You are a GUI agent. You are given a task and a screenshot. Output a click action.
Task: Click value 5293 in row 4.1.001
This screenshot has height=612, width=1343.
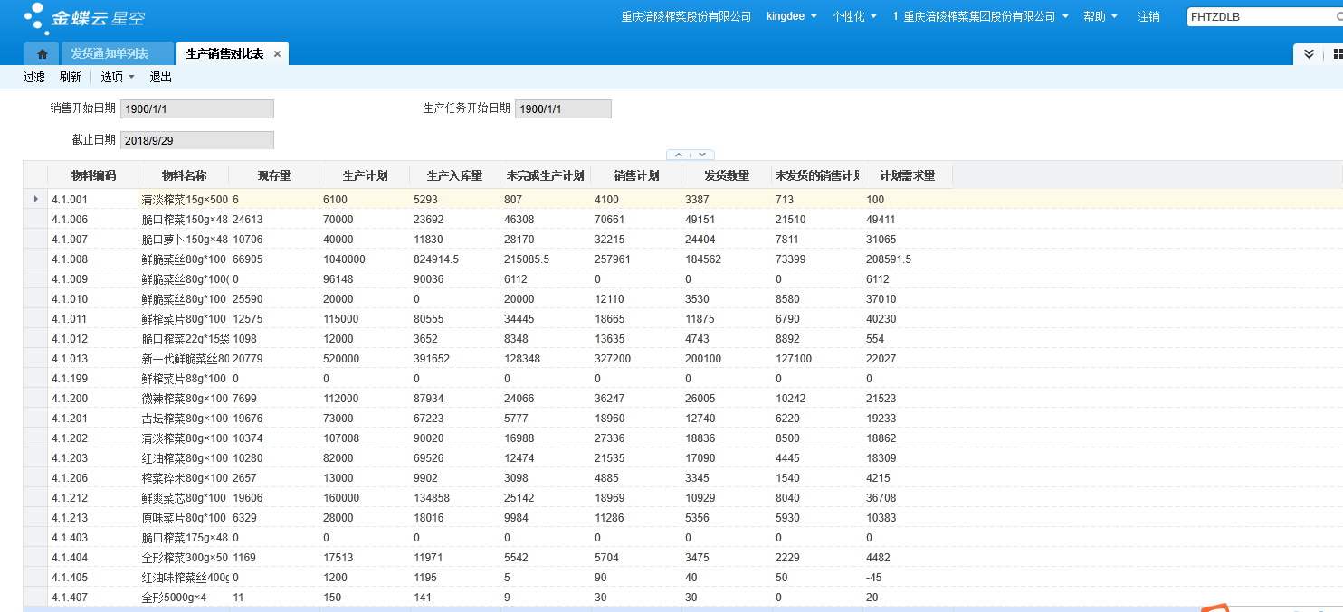tap(426, 199)
